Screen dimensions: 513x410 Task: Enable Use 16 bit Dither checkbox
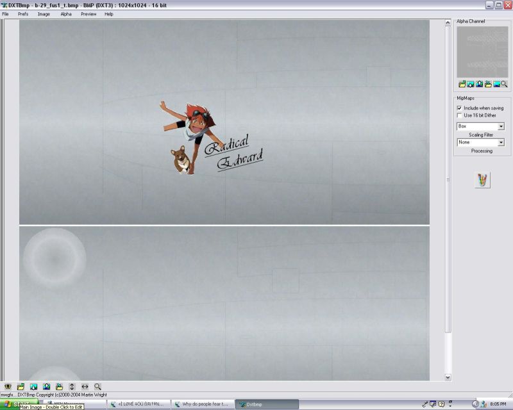[x=459, y=115]
